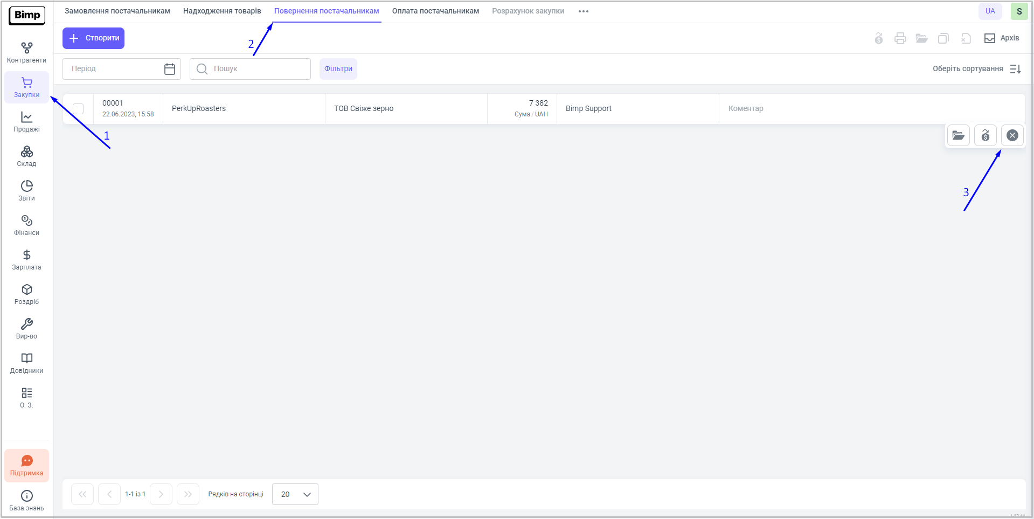Open the more tabs ellipsis menu
Image resolution: width=1034 pixels, height=519 pixels.
click(x=583, y=11)
